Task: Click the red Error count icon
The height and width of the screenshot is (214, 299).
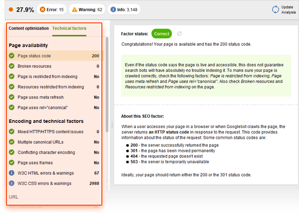Action: click(x=43, y=9)
